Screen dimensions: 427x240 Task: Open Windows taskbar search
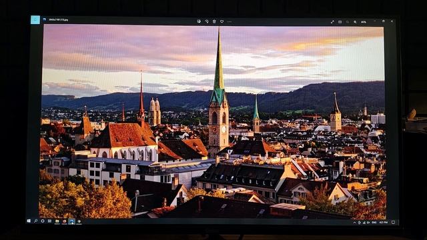coord(35,221)
